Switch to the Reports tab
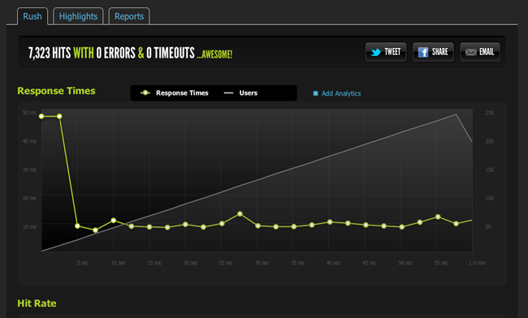Viewport: 528px width, 318px height. tap(129, 16)
